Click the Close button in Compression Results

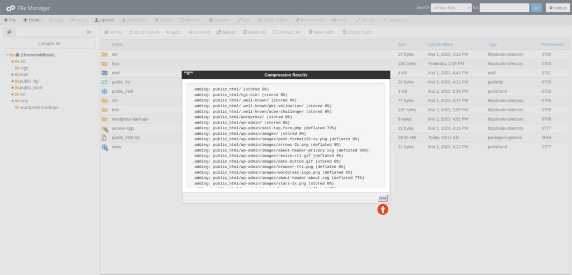point(383,198)
